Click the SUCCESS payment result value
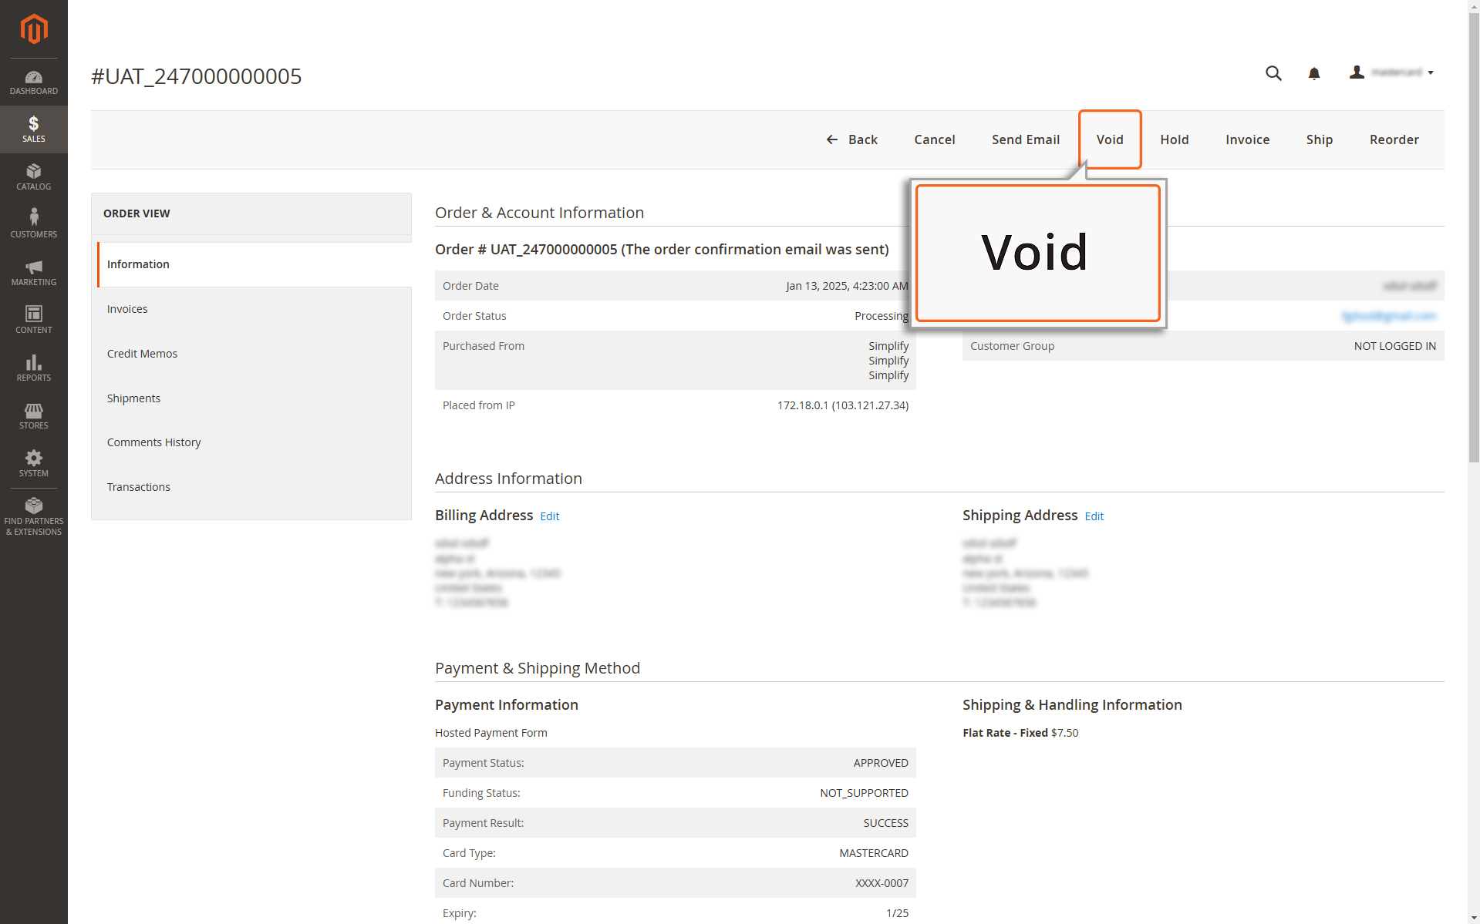1480x924 pixels. (x=886, y=823)
